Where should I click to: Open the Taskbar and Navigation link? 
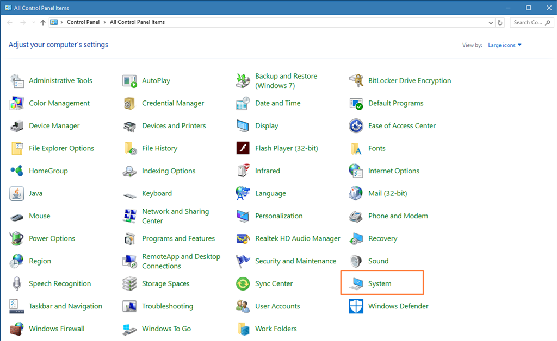pos(65,306)
